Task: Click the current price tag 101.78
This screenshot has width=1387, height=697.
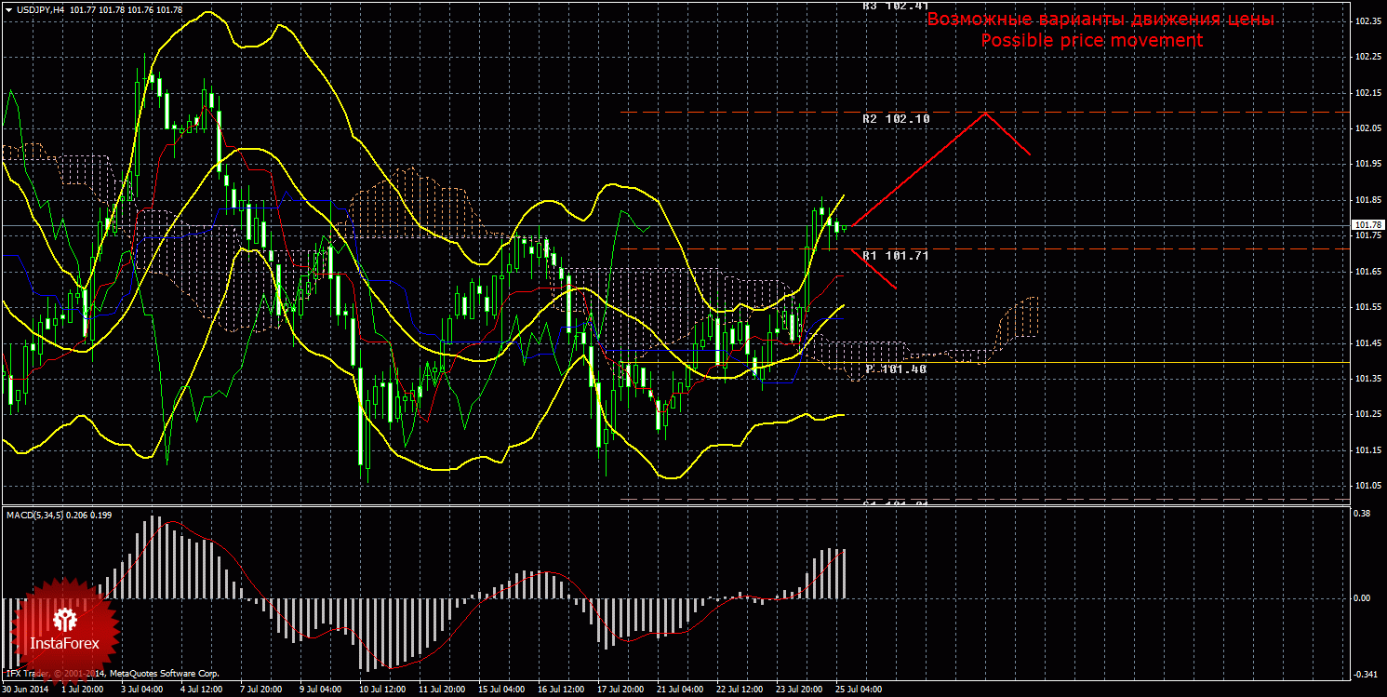Action: (1367, 225)
